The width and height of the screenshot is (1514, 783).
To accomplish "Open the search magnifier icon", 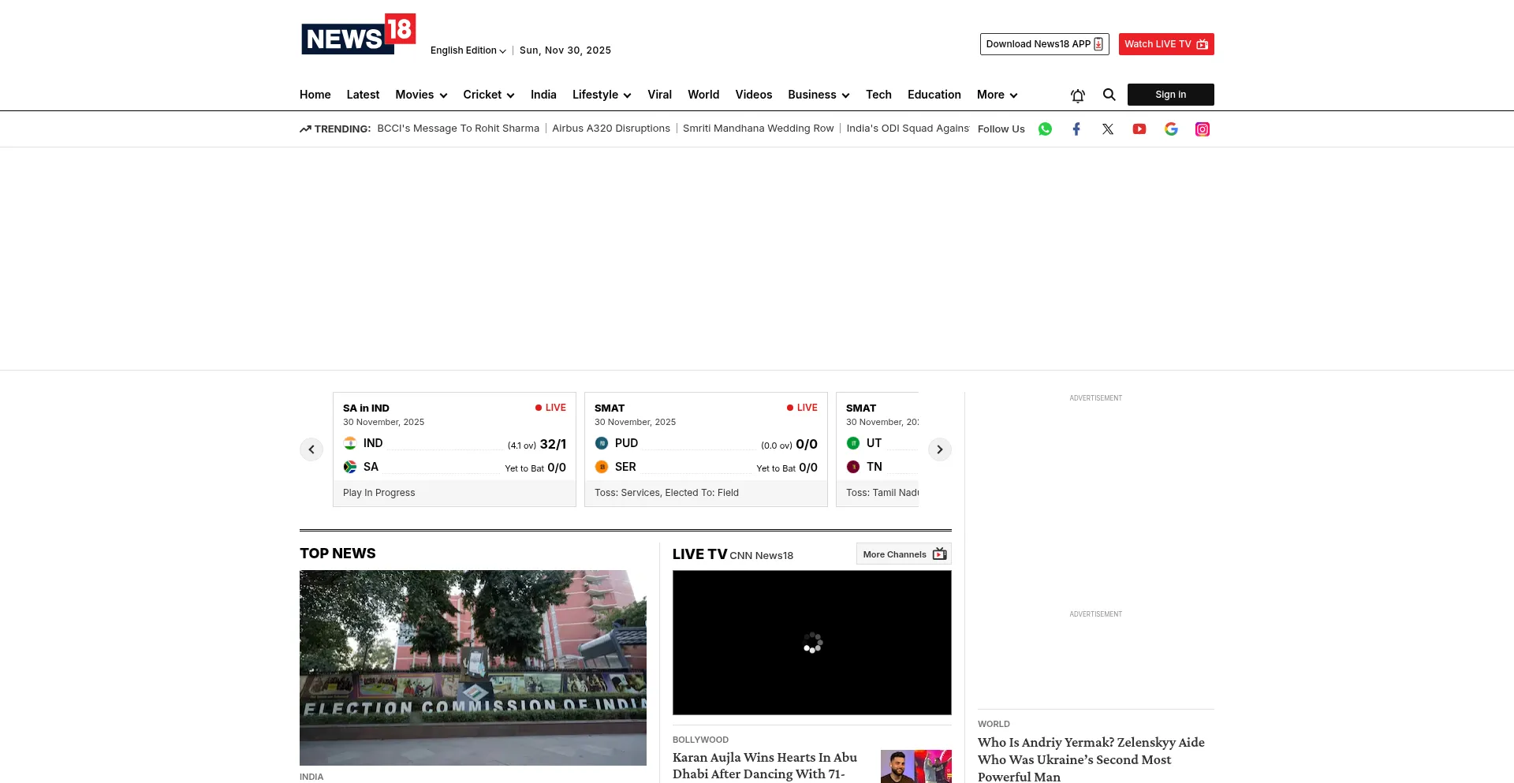I will click(1109, 95).
